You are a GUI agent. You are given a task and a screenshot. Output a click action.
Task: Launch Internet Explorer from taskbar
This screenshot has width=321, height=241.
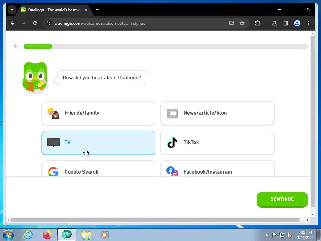point(28,235)
